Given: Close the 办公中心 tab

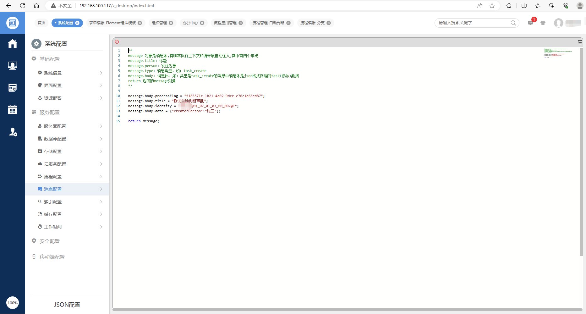Looking at the screenshot, I should [202, 23].
